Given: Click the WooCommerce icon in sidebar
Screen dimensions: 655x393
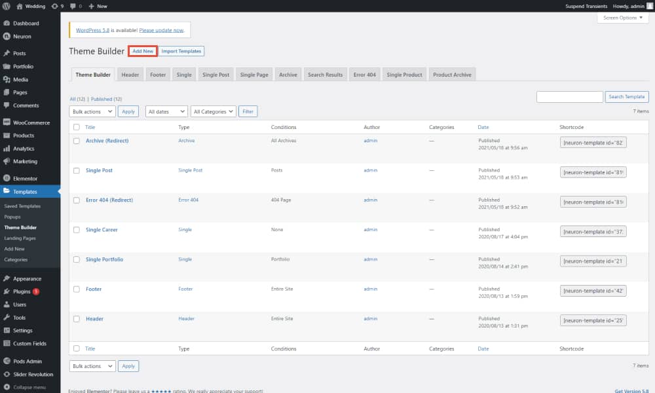Looking at the screenshot, I should [7, 122].
